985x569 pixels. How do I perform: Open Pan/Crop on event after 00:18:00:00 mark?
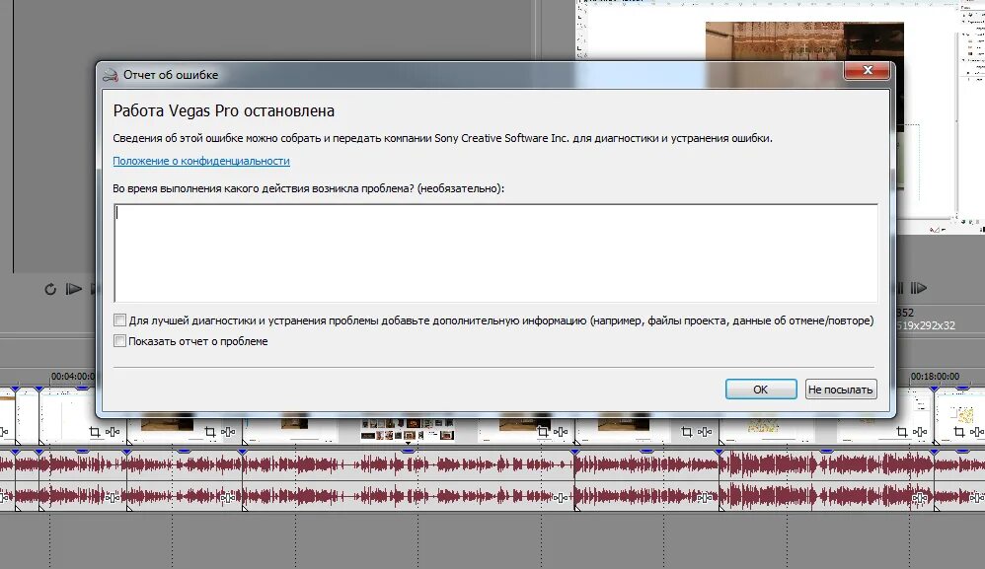point(958,432)
